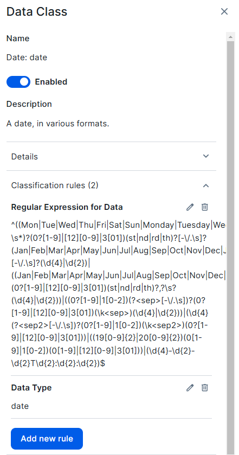Screen dimensions: 239x455
Task: Add new rule button
Action: (x=47, y=439)
